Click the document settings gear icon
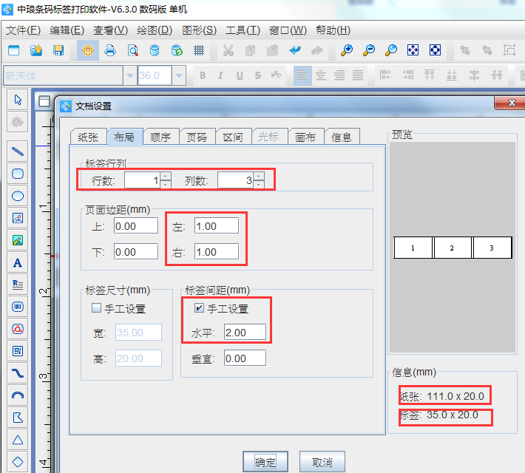 [x=87, y=50]
